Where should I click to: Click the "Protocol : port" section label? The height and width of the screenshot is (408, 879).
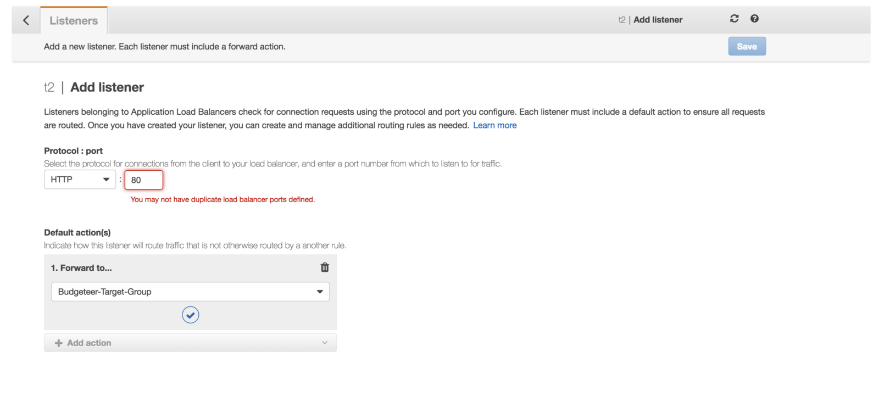click(73, 151)
